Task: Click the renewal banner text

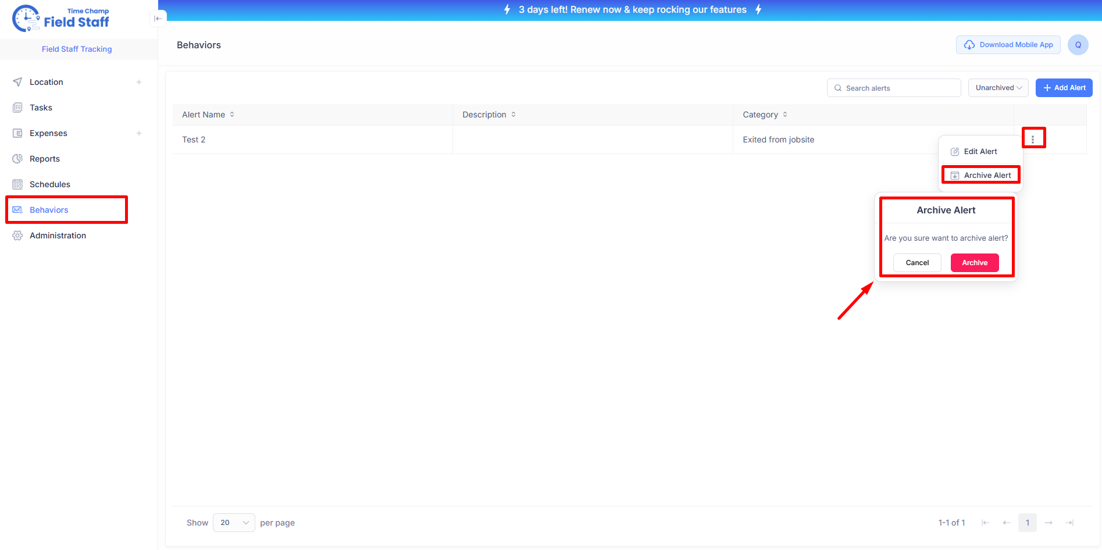Action: 633,10
